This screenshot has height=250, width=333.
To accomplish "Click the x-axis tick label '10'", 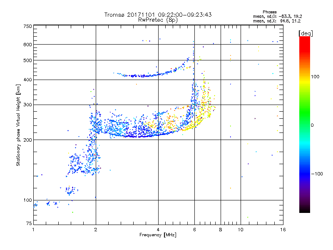I will click(x=241, y=230).
